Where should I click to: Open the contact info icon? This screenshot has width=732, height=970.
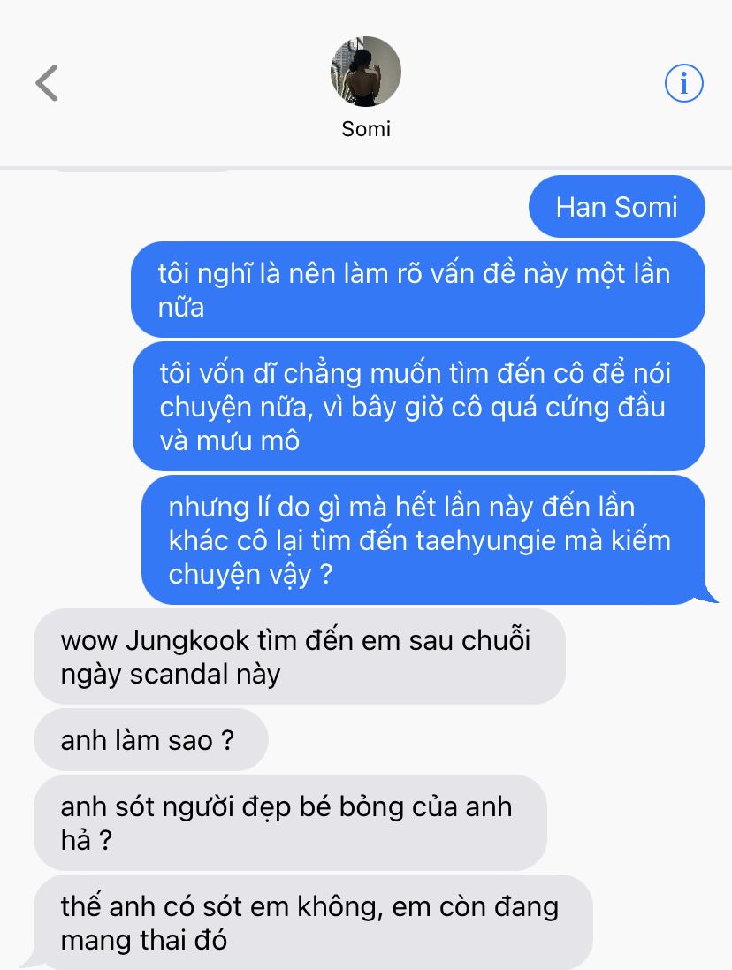(683, 83)
